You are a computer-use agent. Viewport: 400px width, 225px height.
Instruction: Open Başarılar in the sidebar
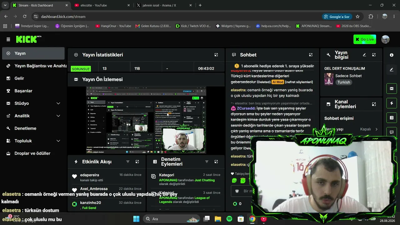(x=33, y=91)
